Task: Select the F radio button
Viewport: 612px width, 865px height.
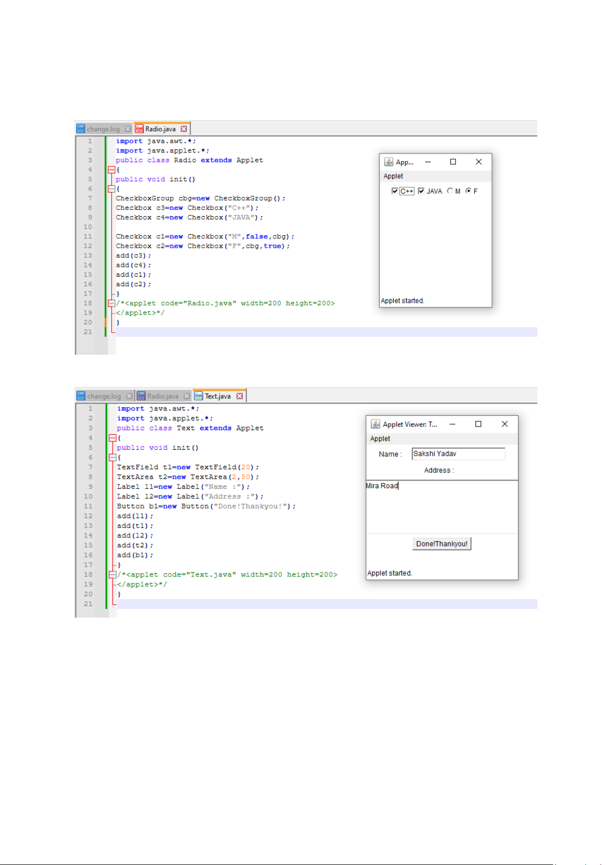Action: (468, 191)
